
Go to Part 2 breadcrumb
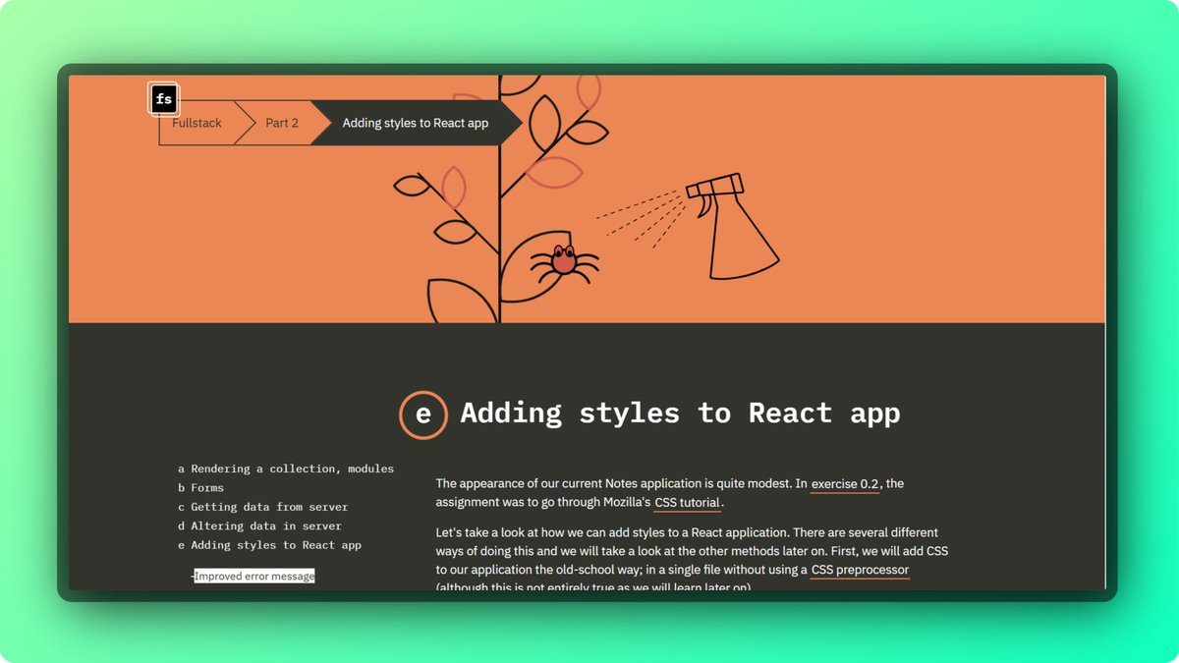point(282,123)
